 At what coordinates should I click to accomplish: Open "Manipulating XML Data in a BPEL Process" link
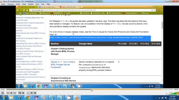30,43
